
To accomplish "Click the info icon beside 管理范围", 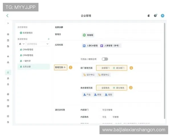I will (x=65, y=67).
